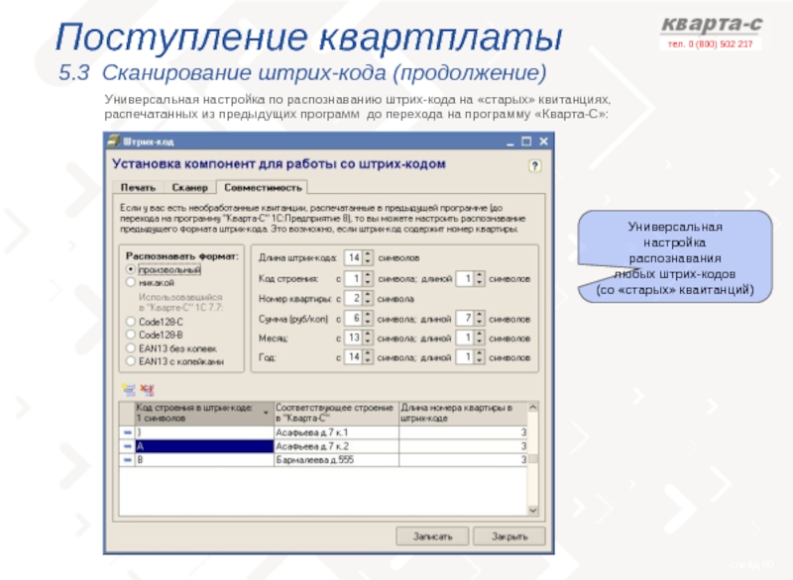Click stepper for Код строения length
The width and height of the screenshot is (793, 580).
tap(480, 279)
